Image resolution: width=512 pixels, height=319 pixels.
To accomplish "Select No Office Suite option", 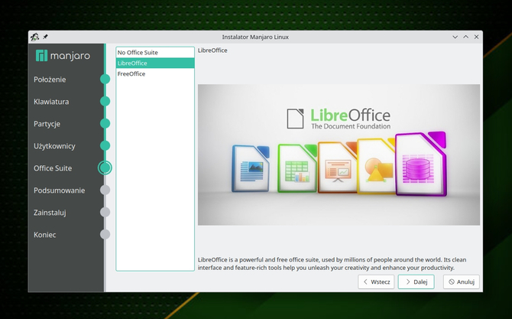I will pyautogui.click(x=155, y=52).
